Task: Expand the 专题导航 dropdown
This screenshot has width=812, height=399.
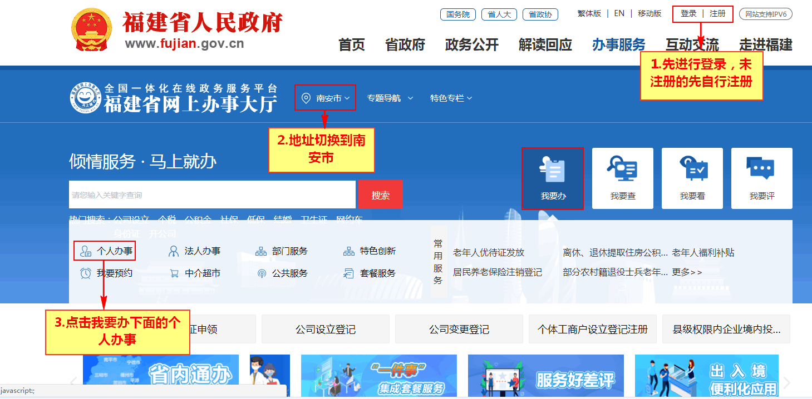Action: 390,98
